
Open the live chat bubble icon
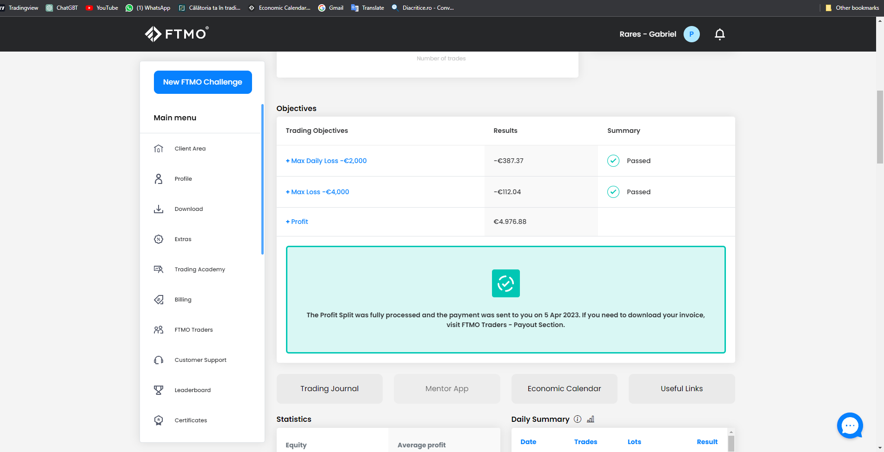click(x=850, y=426)
